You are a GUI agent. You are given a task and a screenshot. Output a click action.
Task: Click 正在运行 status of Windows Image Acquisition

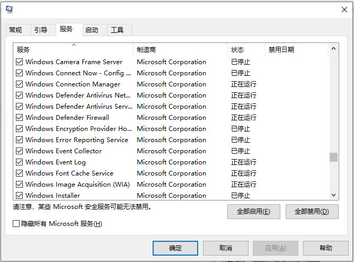(x=244, y=185)
